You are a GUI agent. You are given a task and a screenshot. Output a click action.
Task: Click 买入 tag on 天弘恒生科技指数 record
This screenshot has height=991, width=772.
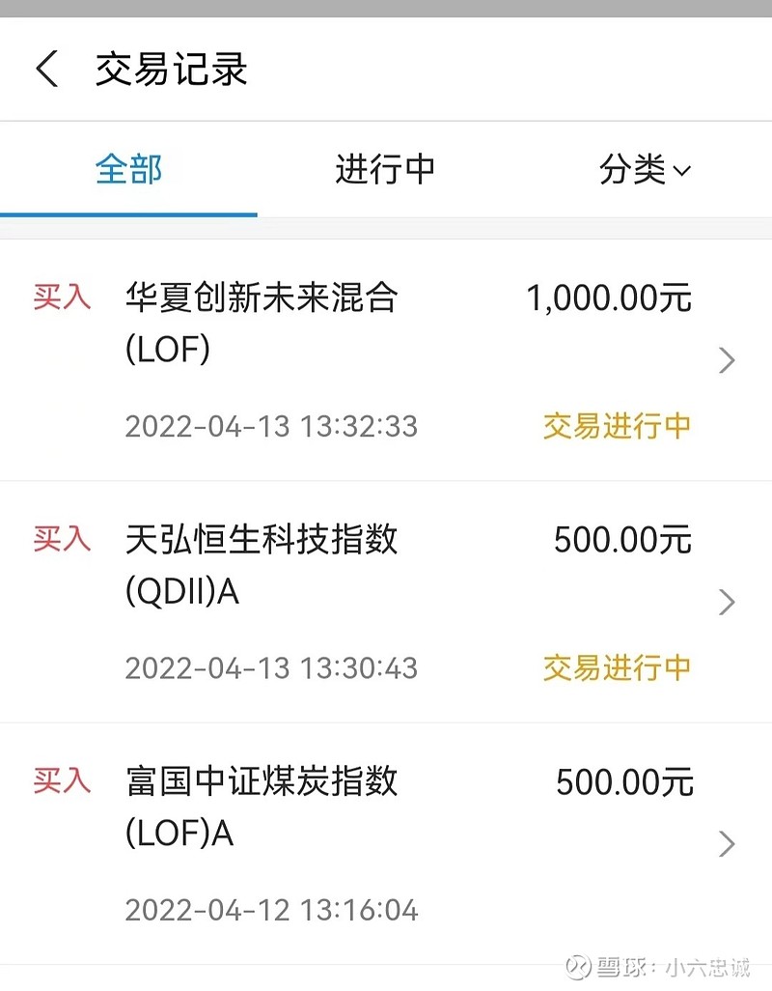(62, 539)
